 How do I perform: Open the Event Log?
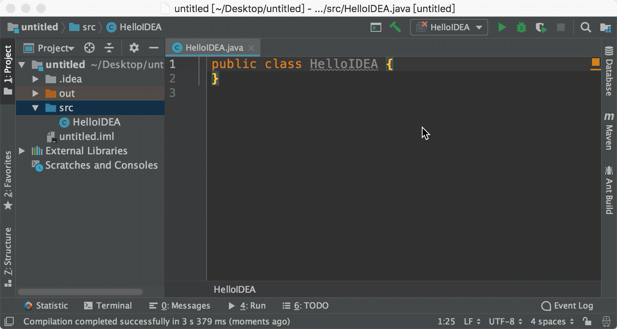[x=567, y=306]
